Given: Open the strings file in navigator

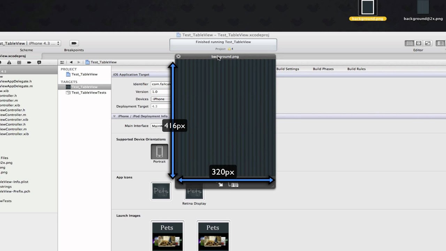Looking at the screenshot, I should coord(6,187).
